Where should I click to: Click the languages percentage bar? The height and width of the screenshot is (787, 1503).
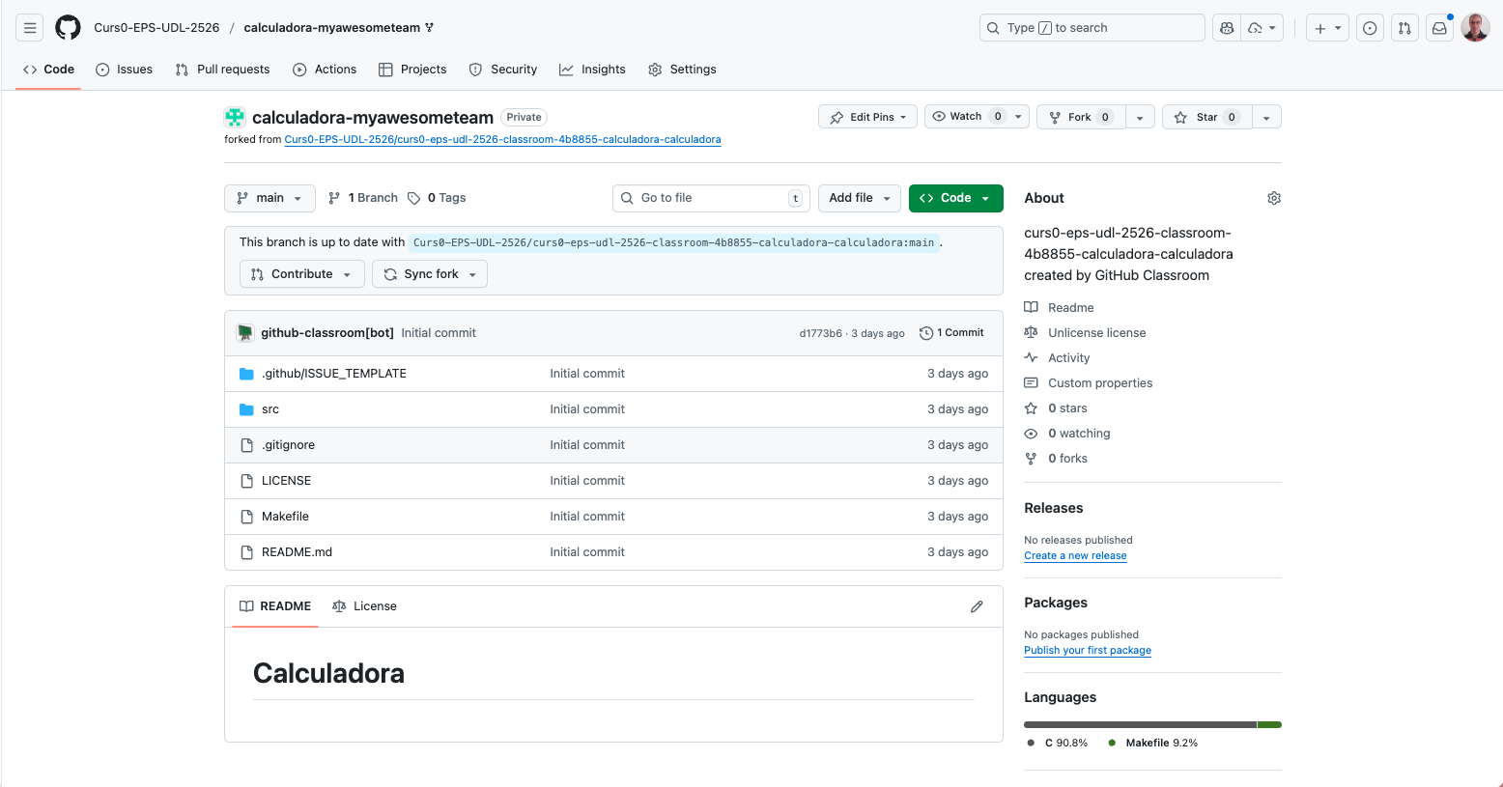1152,724
